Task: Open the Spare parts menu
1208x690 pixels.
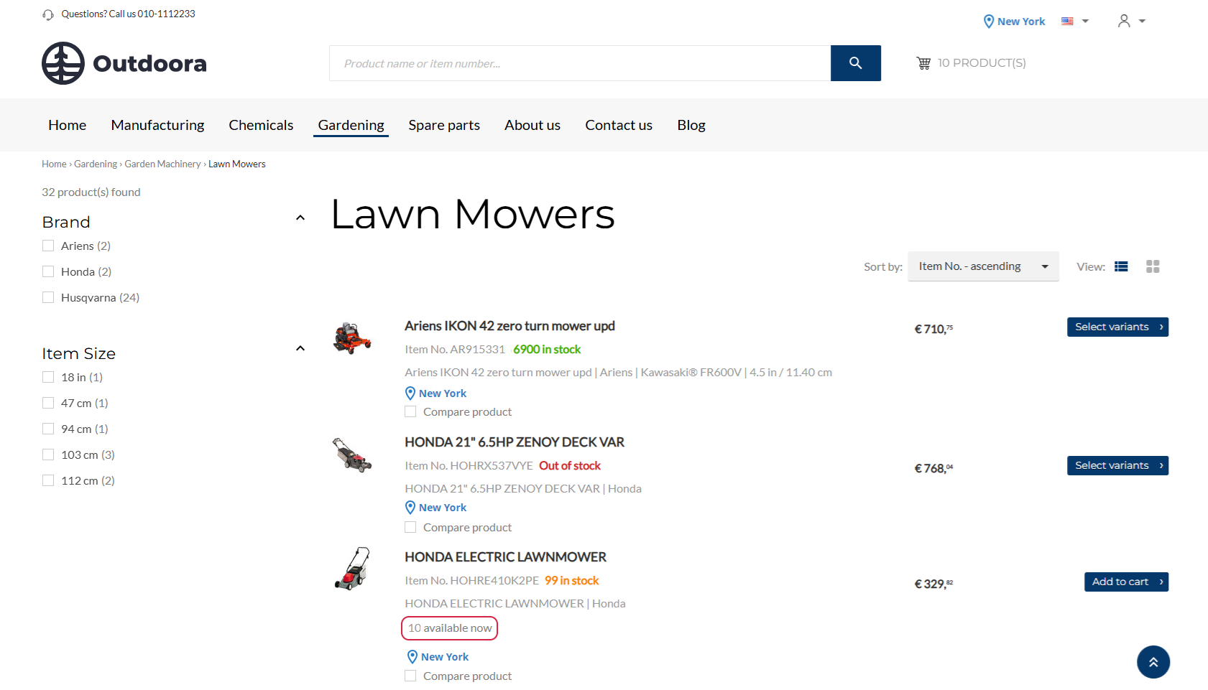Action: point(443,125)
